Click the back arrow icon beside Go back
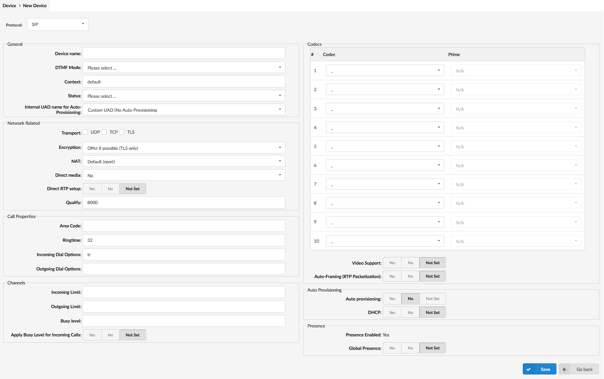This screenshot has width=604, height=379. [x=565, y=369]
